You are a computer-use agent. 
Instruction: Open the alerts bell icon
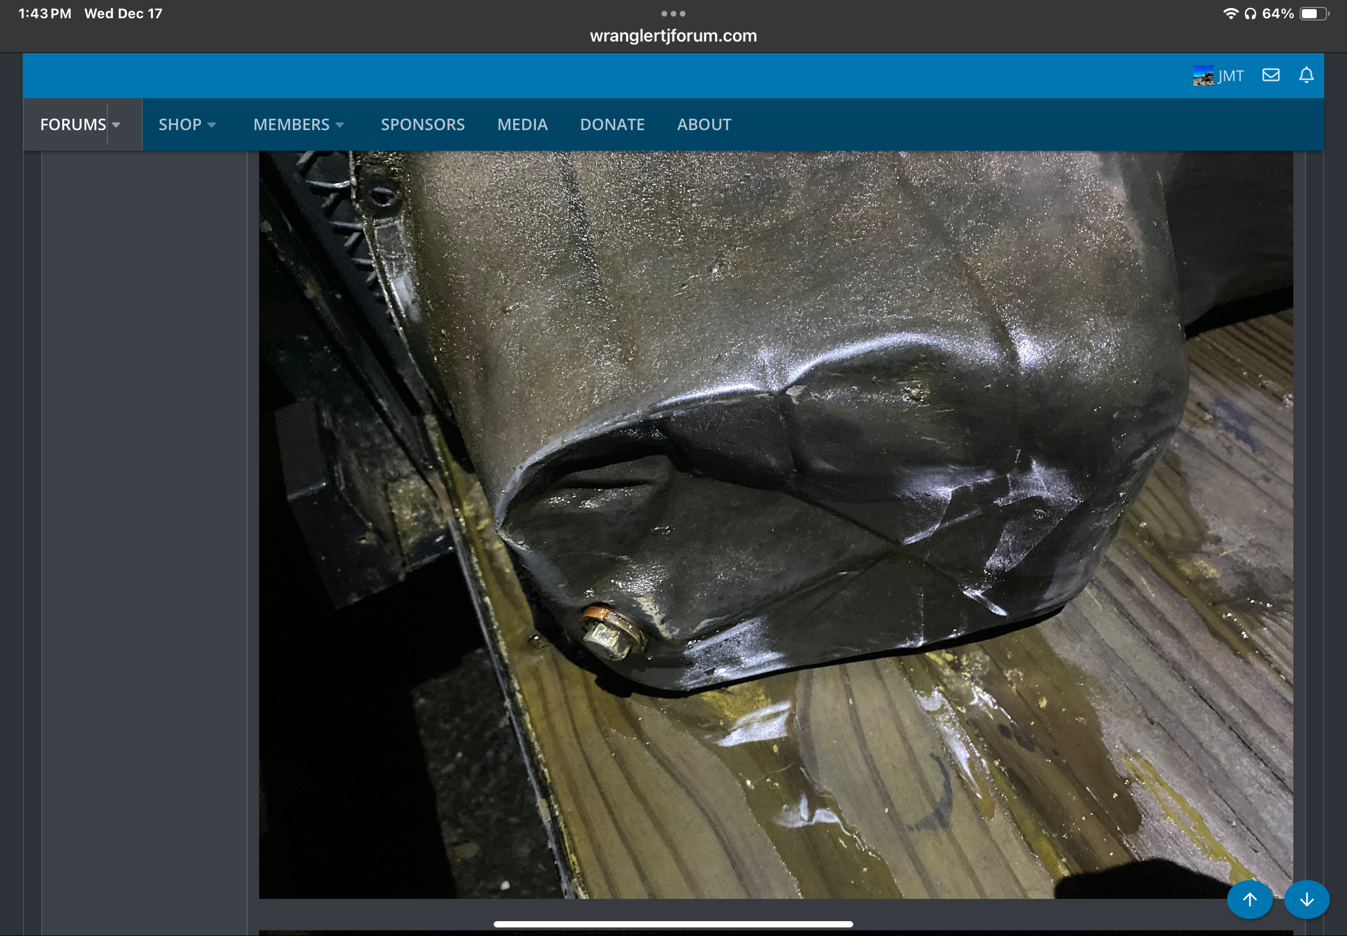coord(1306,75)
